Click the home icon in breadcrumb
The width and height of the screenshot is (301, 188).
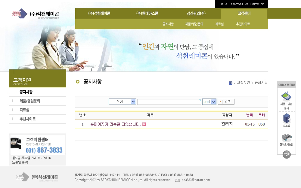tap(231, 83)
